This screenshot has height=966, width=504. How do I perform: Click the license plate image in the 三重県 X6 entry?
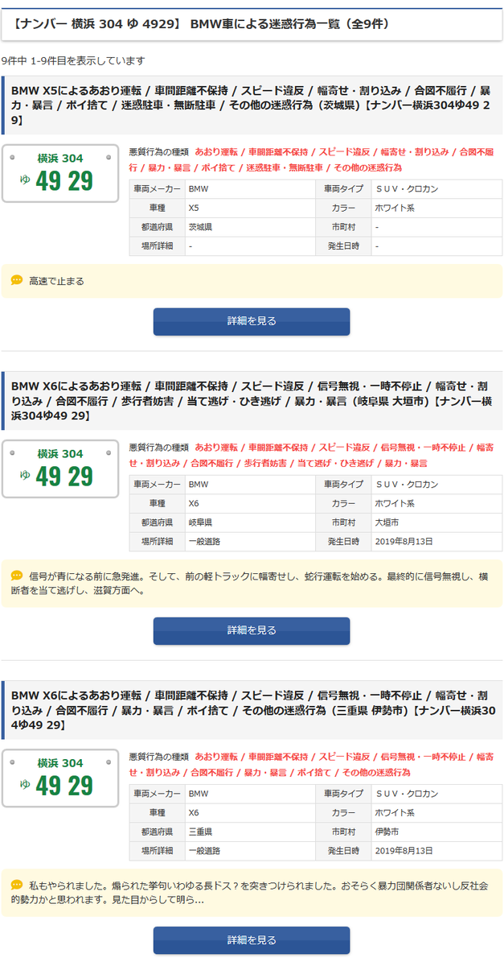click(60, 778)
